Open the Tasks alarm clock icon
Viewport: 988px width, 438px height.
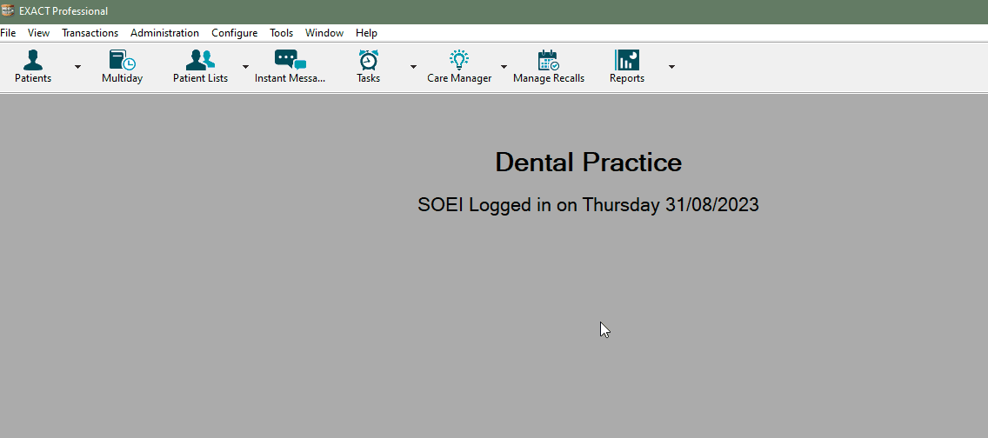tap(369, 60)
